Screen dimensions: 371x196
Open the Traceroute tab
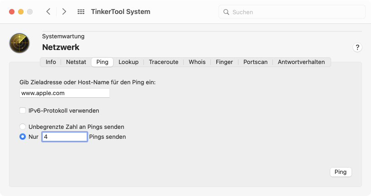(163, 62)
